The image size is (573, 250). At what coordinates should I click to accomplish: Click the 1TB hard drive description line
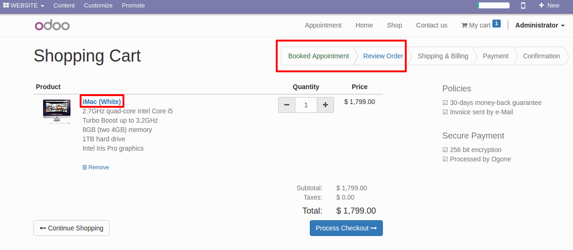coord(104,139)
